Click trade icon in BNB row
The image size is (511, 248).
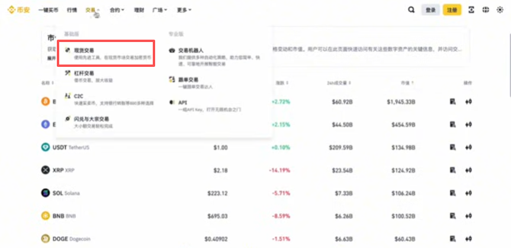pos(468,215)
